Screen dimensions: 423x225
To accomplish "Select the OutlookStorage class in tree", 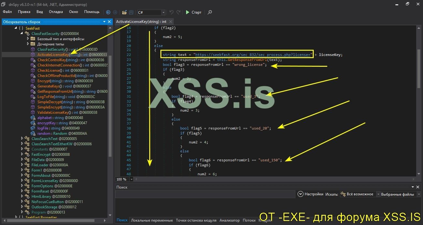I will (54, 207).
